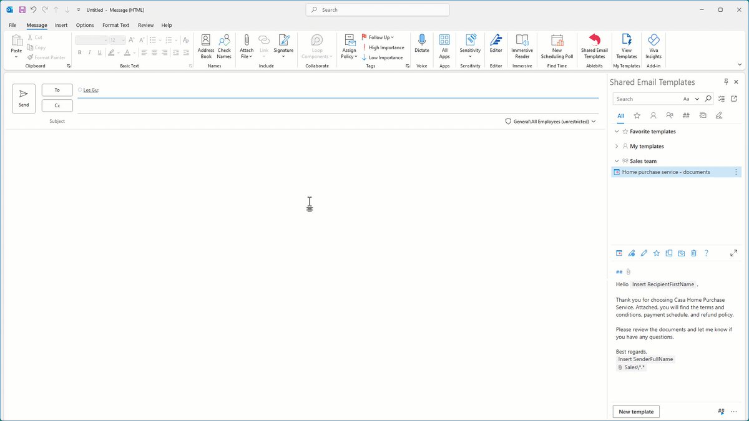Expand the search options chevron in templates search
The image size is (749, 421).
point(697,99)
